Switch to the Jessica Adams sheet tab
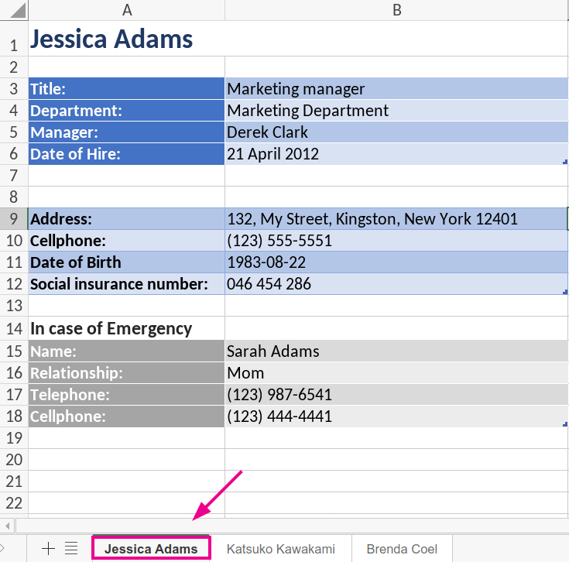This screenshot has height=562, width=569. tap(151, 549)
